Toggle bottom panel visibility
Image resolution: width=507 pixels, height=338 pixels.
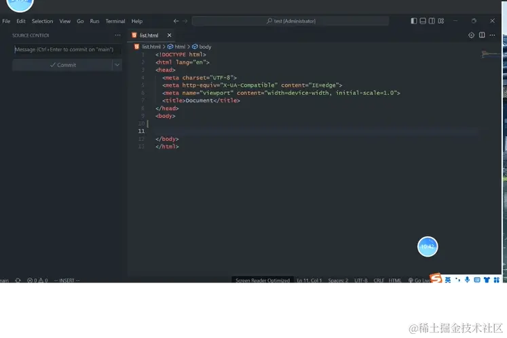423,21
